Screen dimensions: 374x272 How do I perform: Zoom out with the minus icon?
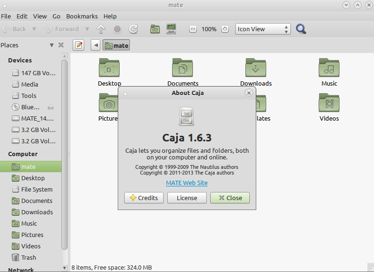click(193, 29)
